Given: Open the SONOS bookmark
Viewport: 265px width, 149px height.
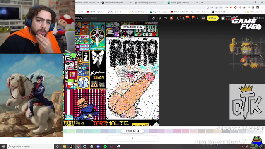Looking at the screenshot, I should [x=91, y=12].
